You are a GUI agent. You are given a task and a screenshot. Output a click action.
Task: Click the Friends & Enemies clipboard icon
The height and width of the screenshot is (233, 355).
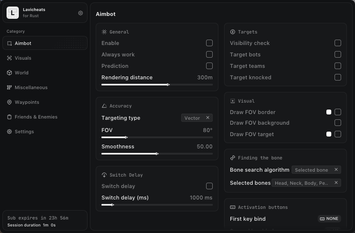[x=9, y=117]
